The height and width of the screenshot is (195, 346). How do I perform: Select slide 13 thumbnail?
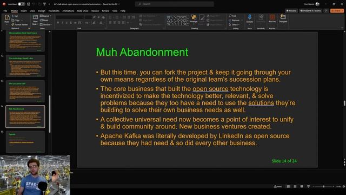[25, 92]
